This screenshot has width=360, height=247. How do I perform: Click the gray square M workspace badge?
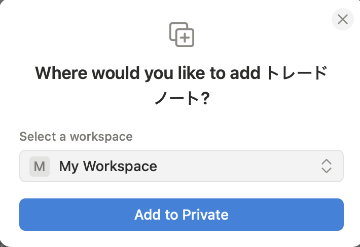[x=40, y=166]
